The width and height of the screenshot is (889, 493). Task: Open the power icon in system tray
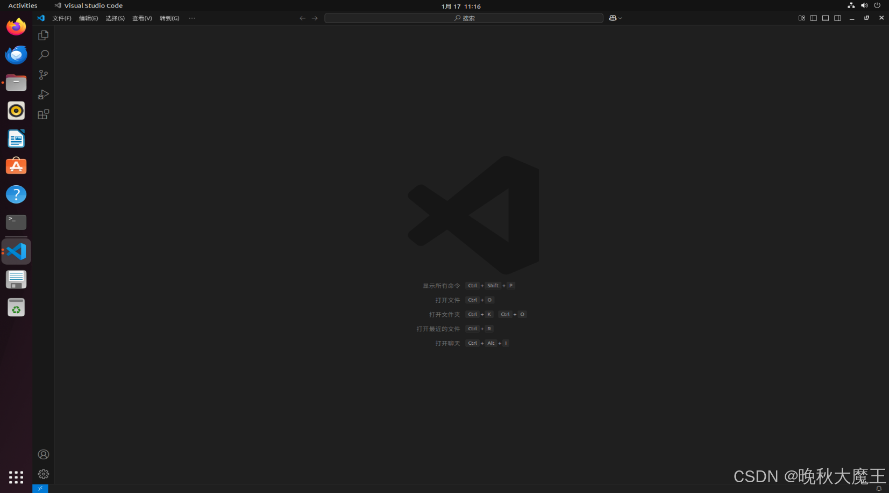(x=877, y=5)
